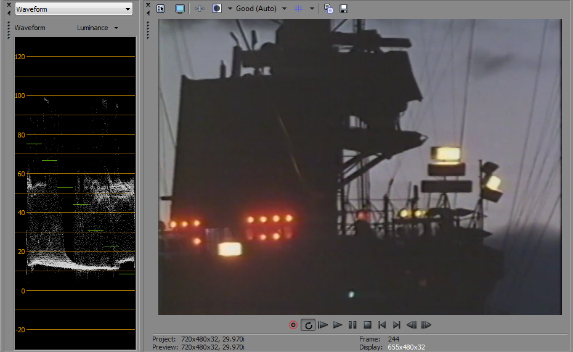The width and height of the screenshot is (573, 352).
Task: Open the Waveform scope selector combo box
Action: pyautogui.click(x=73, y=9)
